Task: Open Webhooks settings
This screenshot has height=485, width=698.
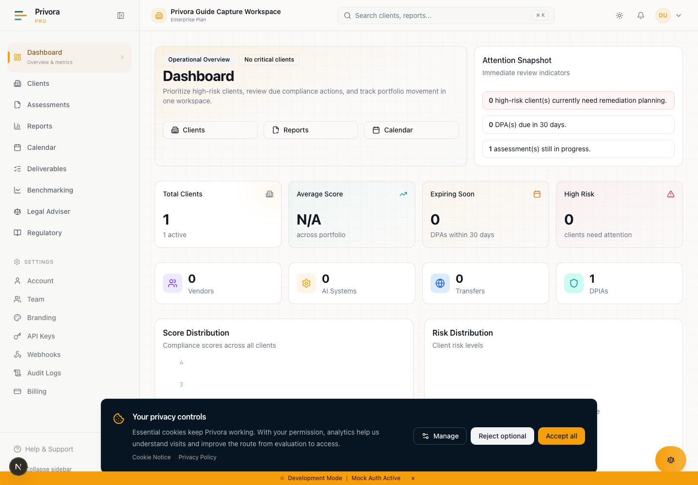Action: [x=70, y=355]
